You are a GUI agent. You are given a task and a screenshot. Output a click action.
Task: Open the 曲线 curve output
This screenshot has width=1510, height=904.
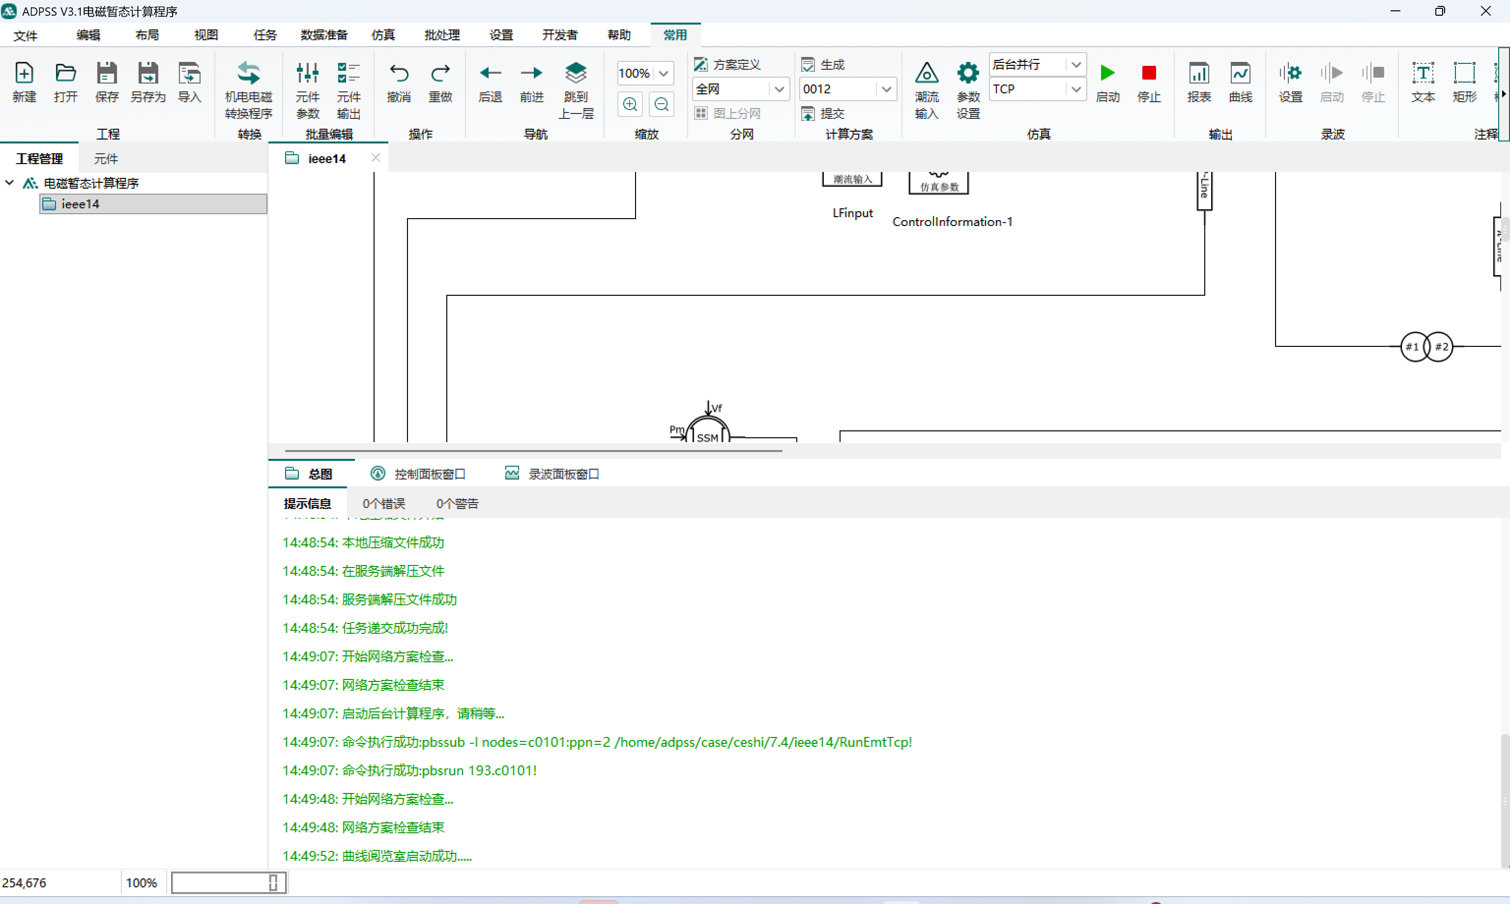point(1240,74)
